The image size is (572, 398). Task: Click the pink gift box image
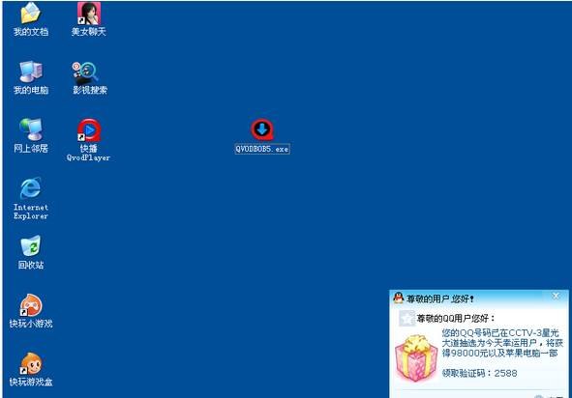tap(416, 358)
